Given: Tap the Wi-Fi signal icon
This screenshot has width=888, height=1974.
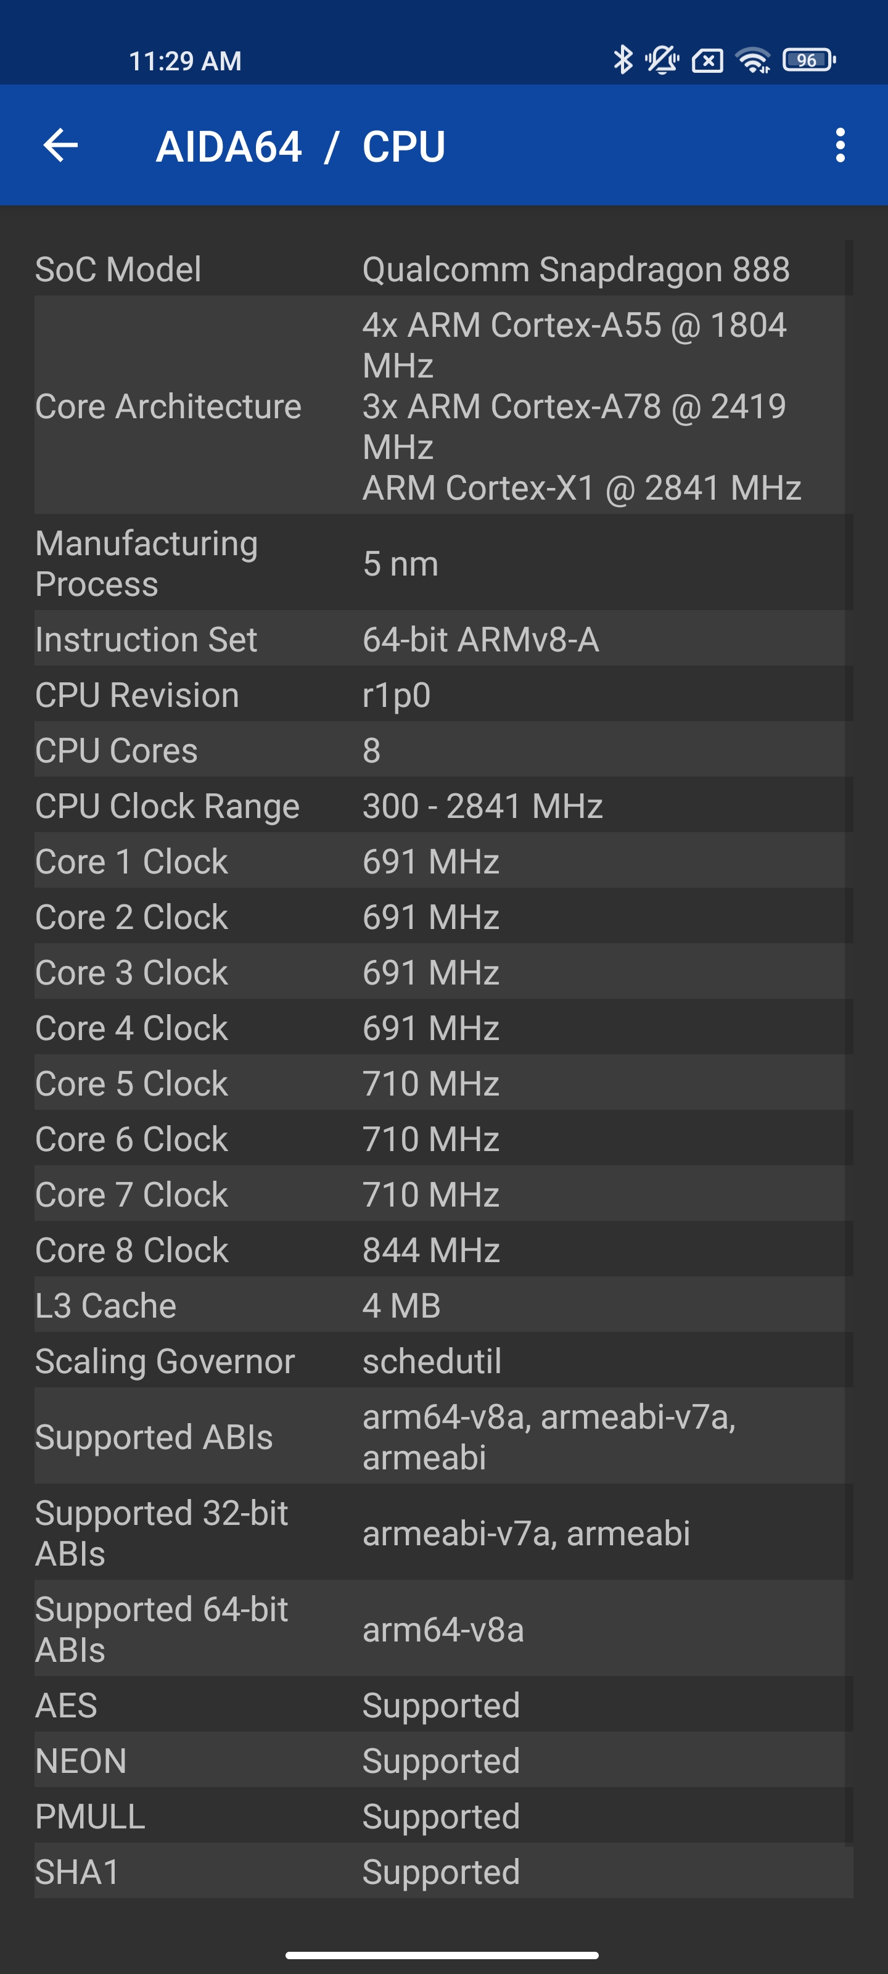Looking at the screenshot, I should coord(752,60).
